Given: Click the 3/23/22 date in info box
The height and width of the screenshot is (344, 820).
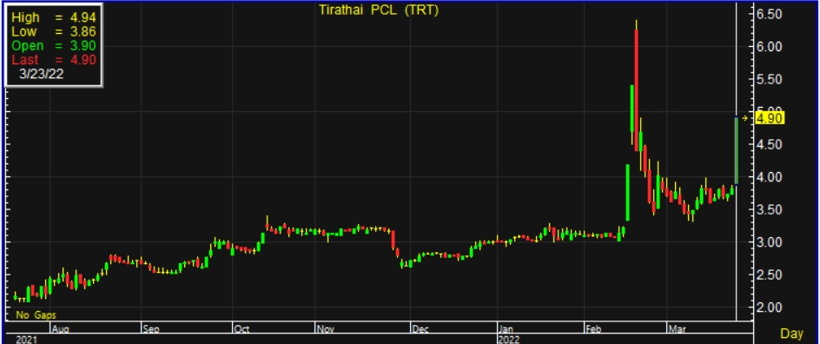Looking at the screenshot, I should coord(42,74).
